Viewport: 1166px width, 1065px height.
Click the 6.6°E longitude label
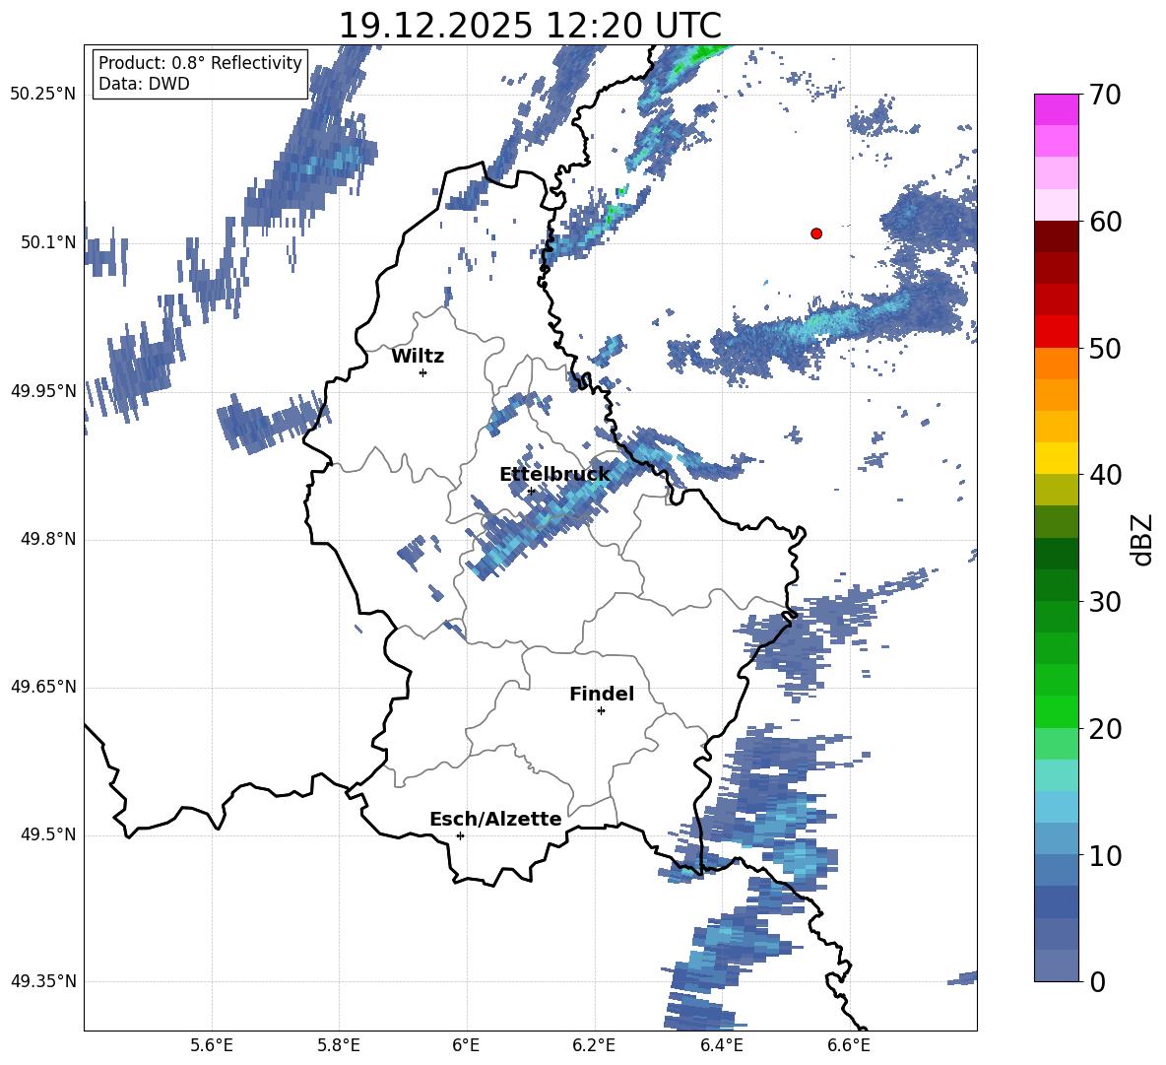(x=849, y=1045)
